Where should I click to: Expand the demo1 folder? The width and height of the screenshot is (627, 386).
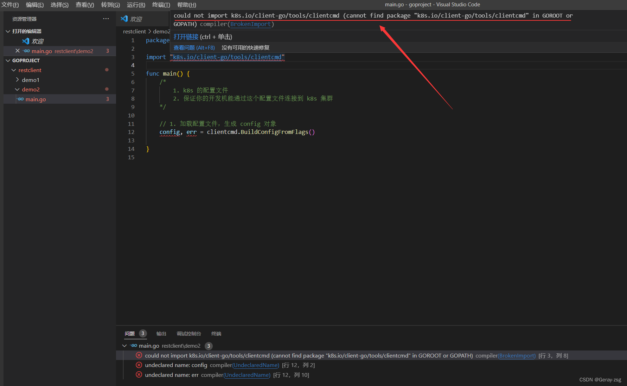coord(17,80)
